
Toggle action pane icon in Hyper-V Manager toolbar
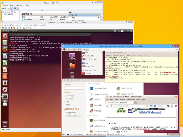tap(18, 9)
